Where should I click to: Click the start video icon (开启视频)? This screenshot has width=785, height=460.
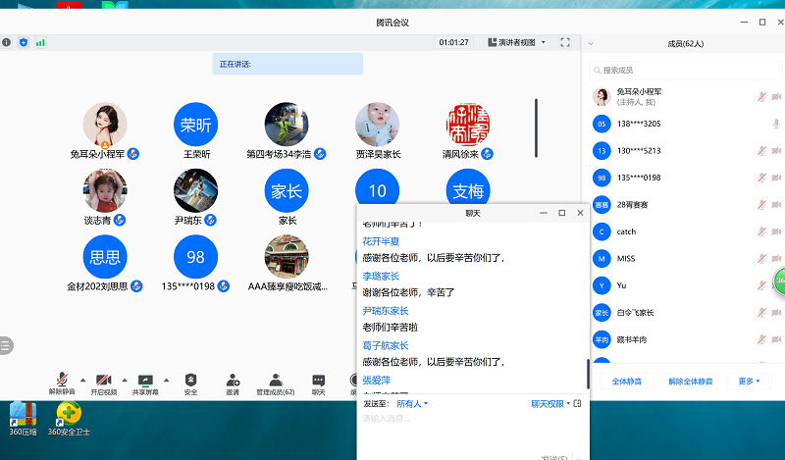104,379
